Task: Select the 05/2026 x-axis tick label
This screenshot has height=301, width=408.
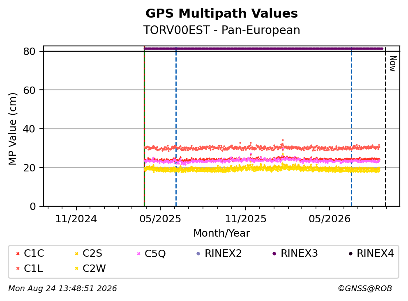Action: tap(330, 219)
